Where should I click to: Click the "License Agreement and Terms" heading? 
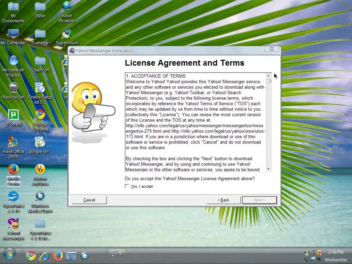[x=184, y=63]
